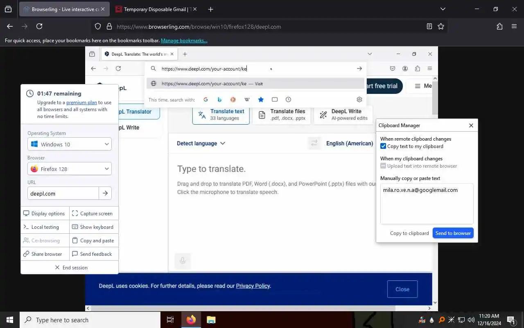Close the Clipboard Manager panel
The height and width of the screenshot is (328, 524).
pyautogui.click(x=471, y=125)
